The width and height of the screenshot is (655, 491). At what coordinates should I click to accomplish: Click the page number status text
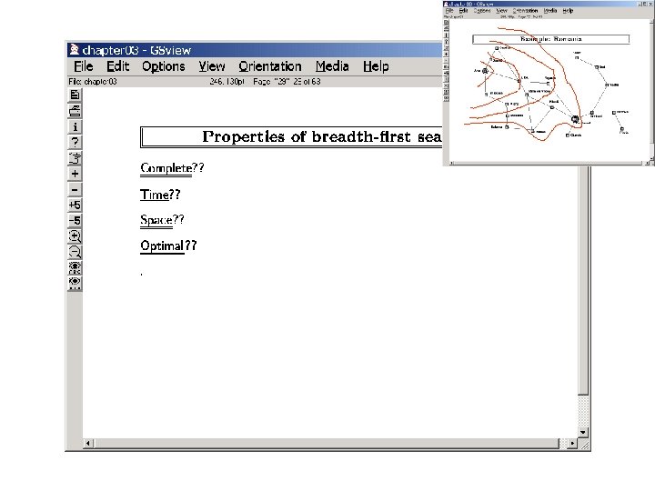click(x=287, y=82)
